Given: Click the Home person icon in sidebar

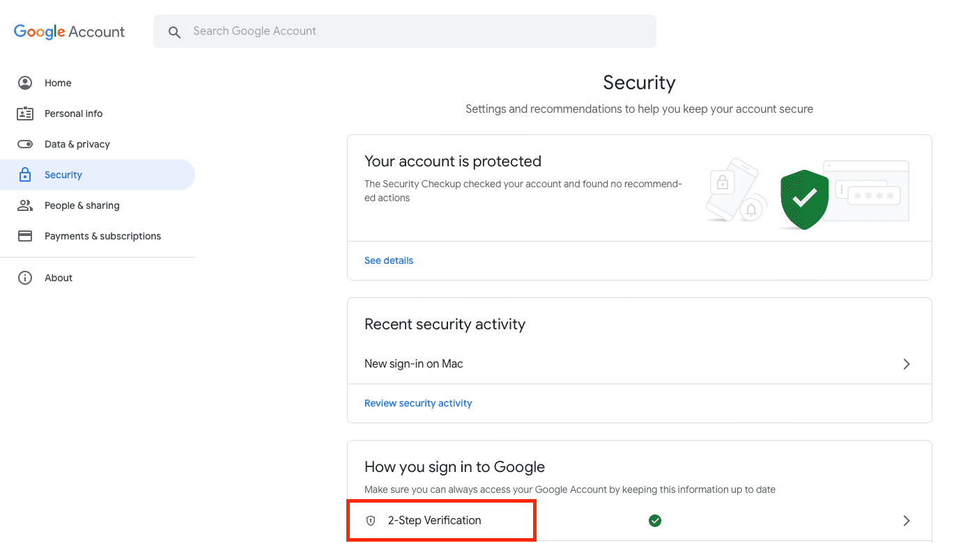Looking at the screenshot, I should coord(25,83).
